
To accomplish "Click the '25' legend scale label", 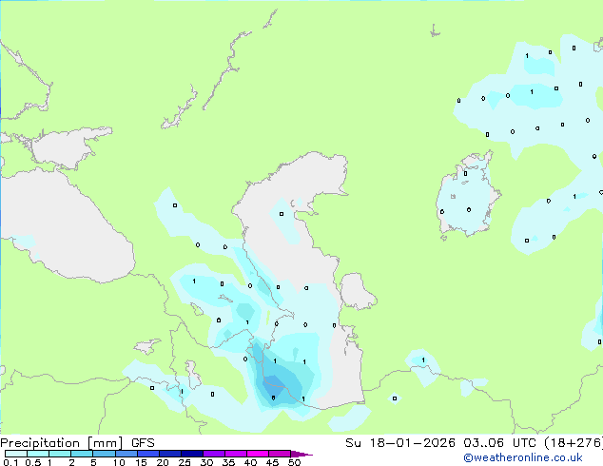I will 185,462.
